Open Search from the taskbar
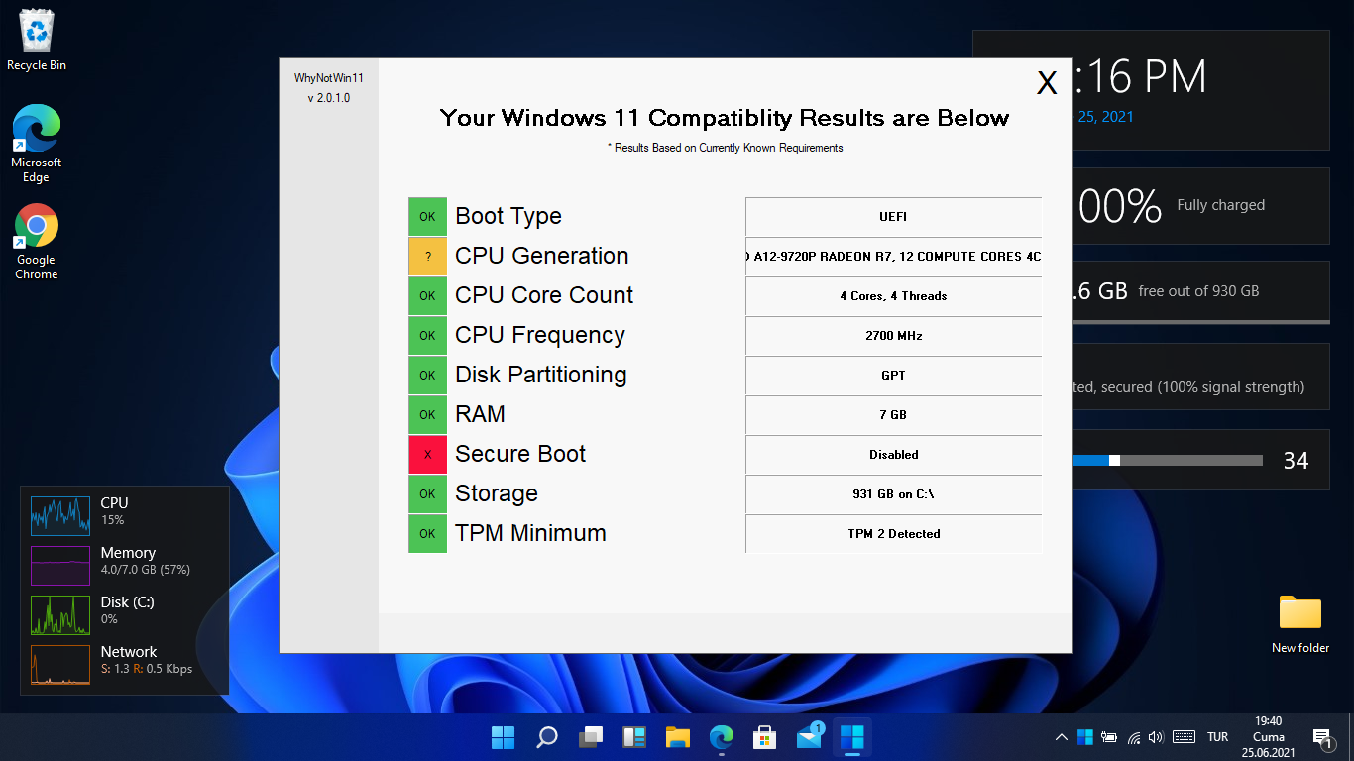Screen dimensions: 1354x761 (547, 737)
